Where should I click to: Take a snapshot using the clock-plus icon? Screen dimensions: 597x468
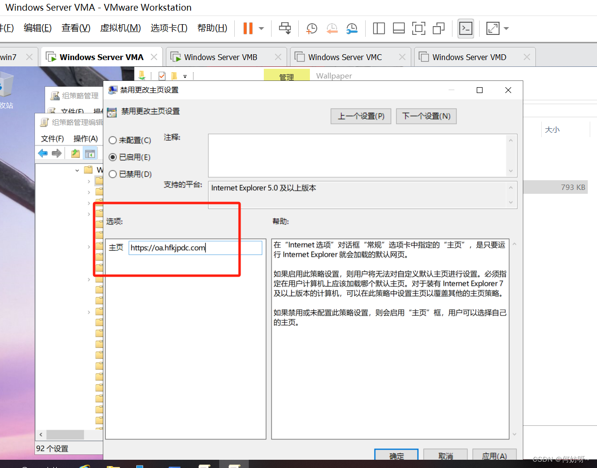(311, 28)
